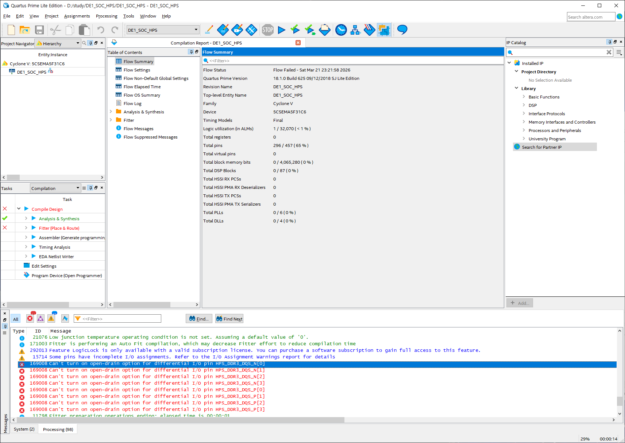Screen dimensions: 625x443
Task: Clear the IP Catalog search box
Action: click(609, 52)
